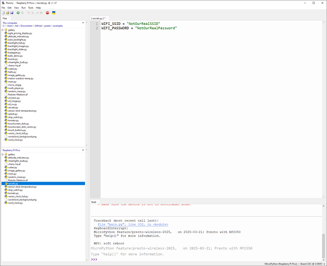Open the Run menu
The height and width of the screenshot is (266, 327).
23,8
